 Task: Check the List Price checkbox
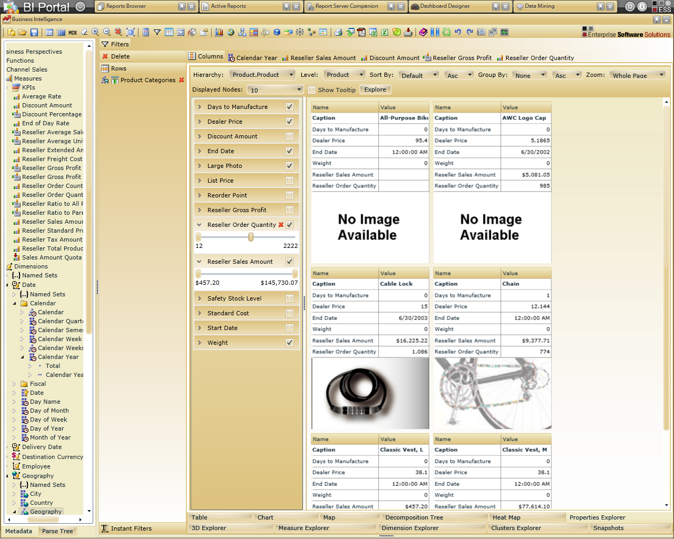click(290, 181)
